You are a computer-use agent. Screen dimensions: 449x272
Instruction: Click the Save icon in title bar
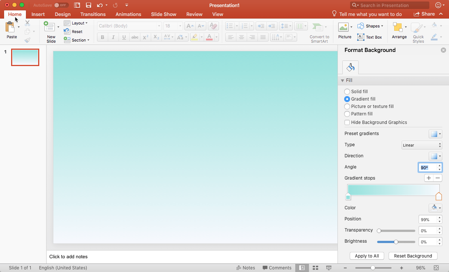[89, 5]
